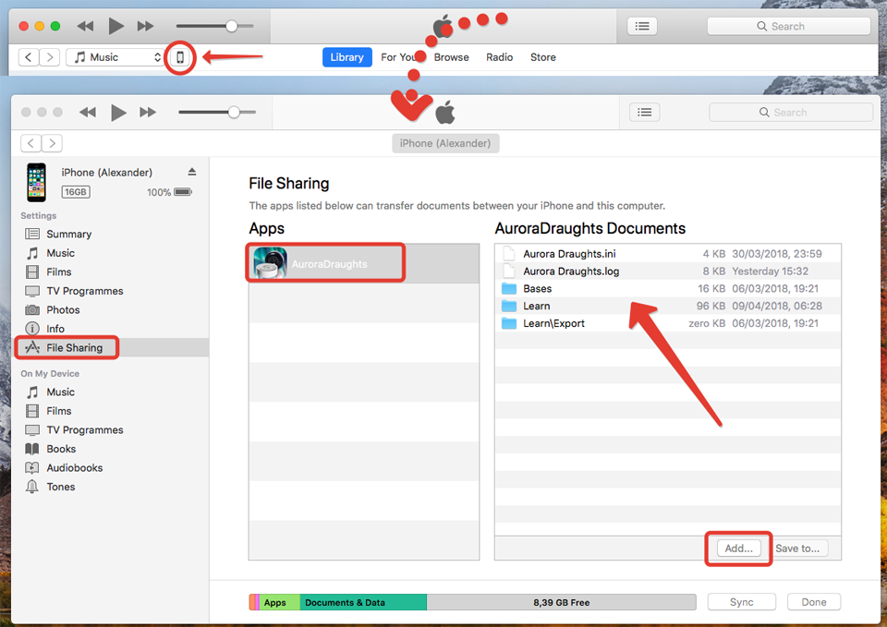Image resolution: width=887 pixels, height=627 pixels.
Task: Select the Bases folder
Action: [667, 289]
